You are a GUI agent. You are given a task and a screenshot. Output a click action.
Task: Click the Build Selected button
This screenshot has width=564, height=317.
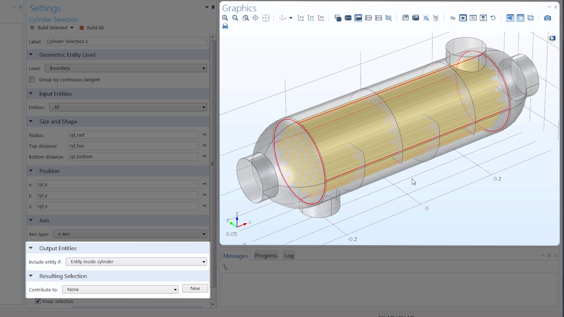pos(48,28)
